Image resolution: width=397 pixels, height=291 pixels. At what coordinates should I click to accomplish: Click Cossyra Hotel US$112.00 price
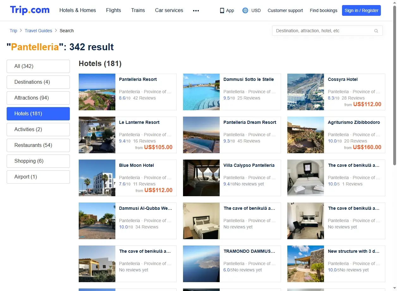click(x=367, y=104)
